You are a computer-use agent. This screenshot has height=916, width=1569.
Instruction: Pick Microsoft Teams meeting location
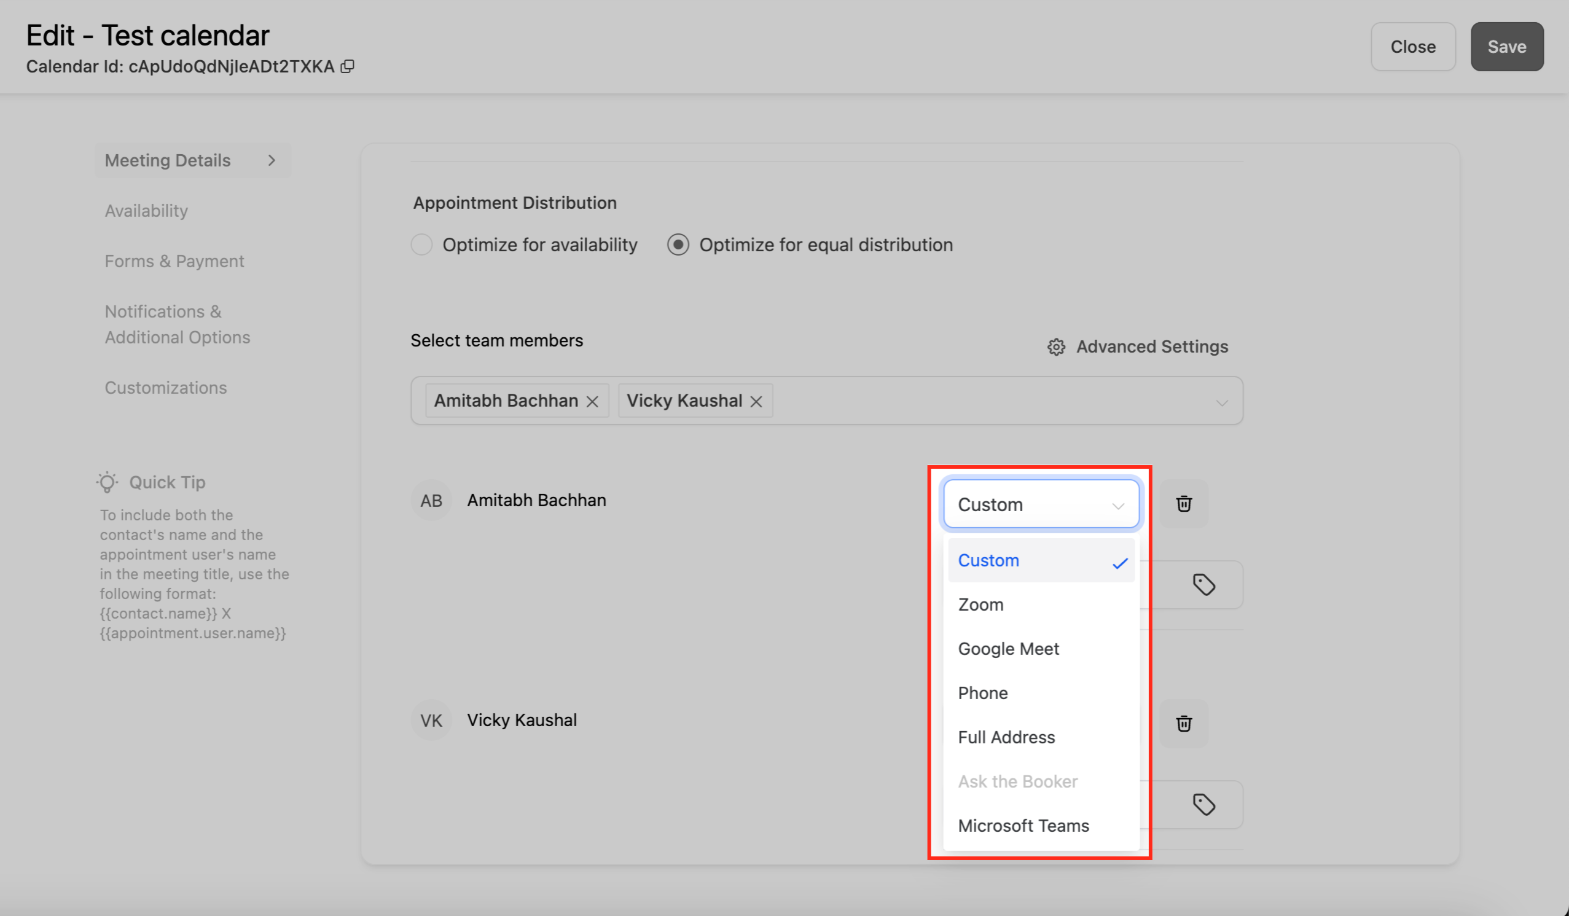[1023, 826]
